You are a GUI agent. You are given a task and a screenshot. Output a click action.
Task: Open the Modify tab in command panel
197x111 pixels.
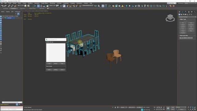tap(183, 12)
